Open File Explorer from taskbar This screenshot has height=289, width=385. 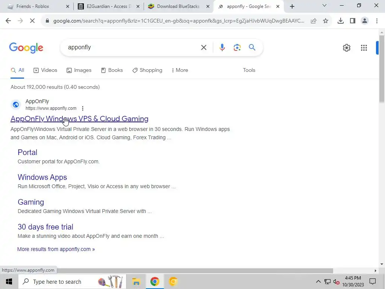(x=136, y=281)
